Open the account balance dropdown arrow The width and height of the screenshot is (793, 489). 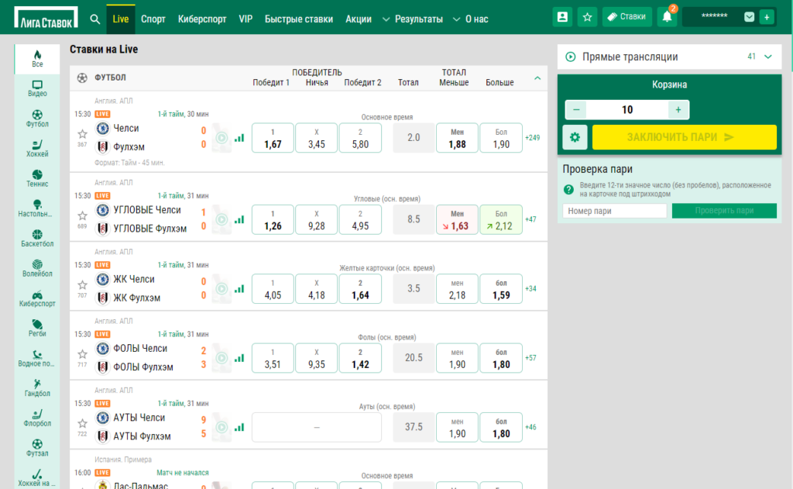(749, 17)
